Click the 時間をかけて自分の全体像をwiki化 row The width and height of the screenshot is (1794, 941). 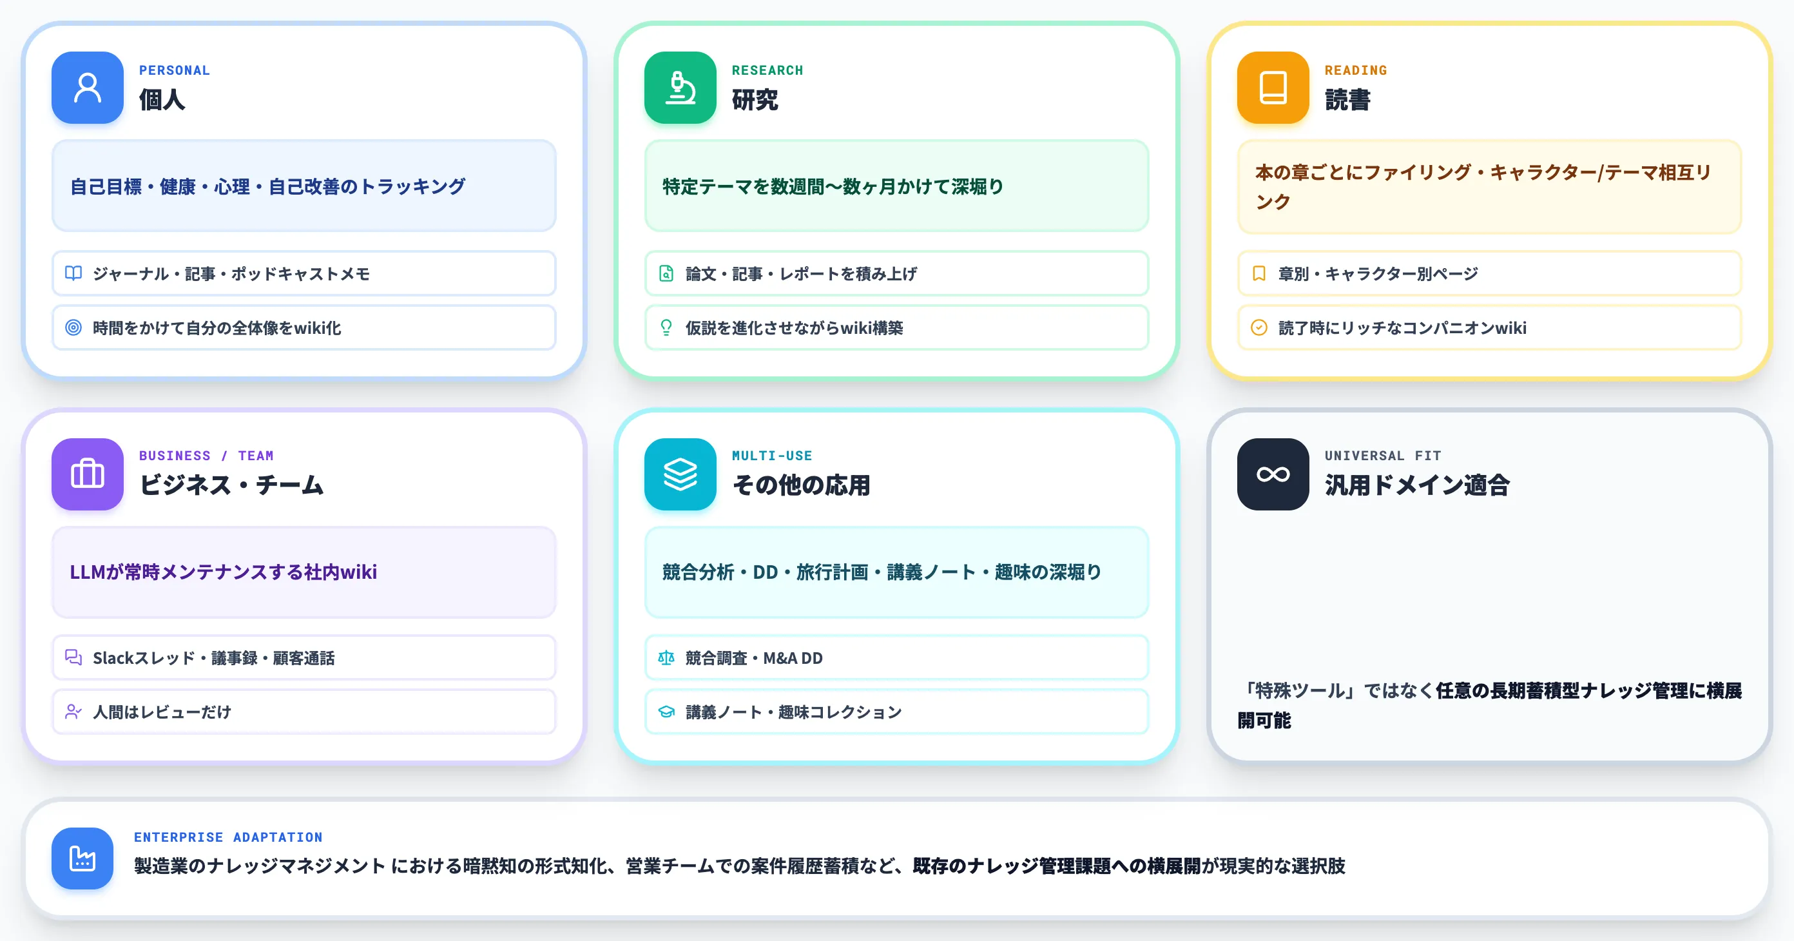304,327
